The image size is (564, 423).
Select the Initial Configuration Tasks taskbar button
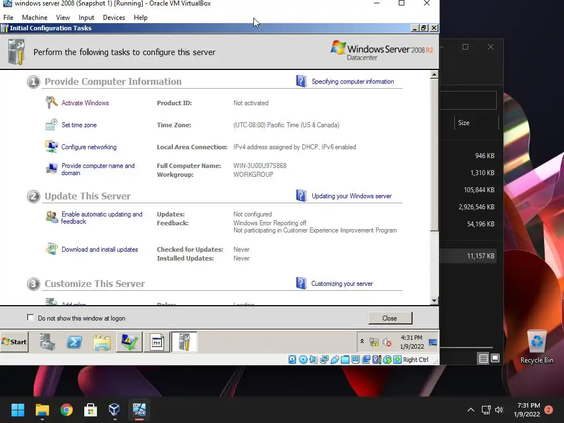pyautogui.click(x=184, y=342)
